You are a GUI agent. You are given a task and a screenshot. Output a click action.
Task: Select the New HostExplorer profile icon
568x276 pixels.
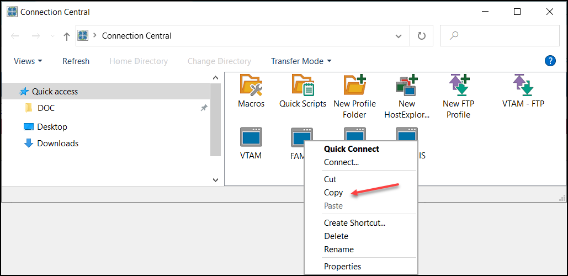click(x=406, y=85)
